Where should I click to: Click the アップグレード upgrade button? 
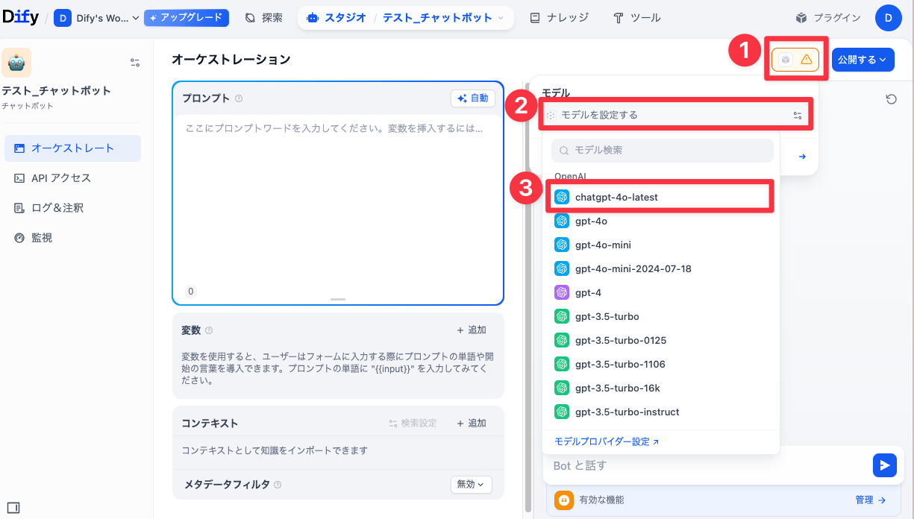tap(187, 18)
